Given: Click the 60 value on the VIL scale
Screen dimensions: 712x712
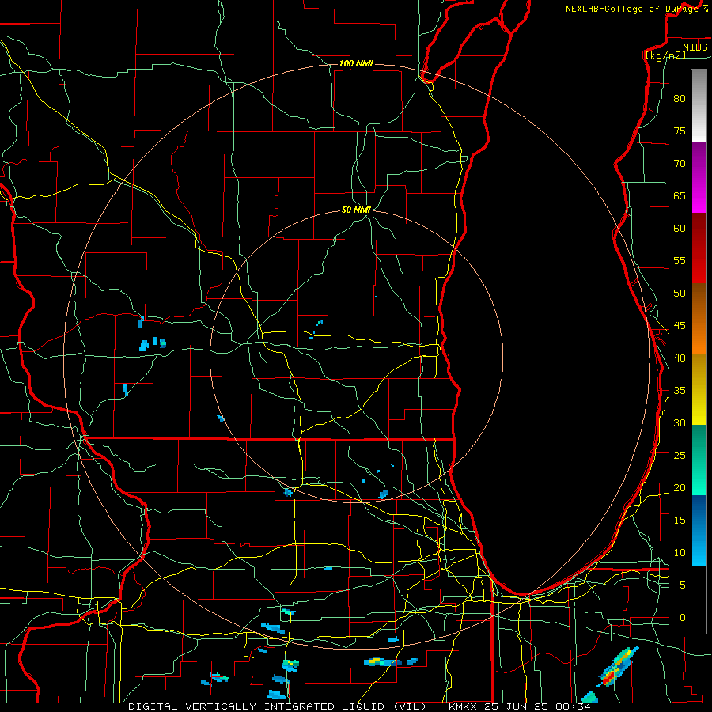Looking at the screenshot, I should [x=680, y=229].
